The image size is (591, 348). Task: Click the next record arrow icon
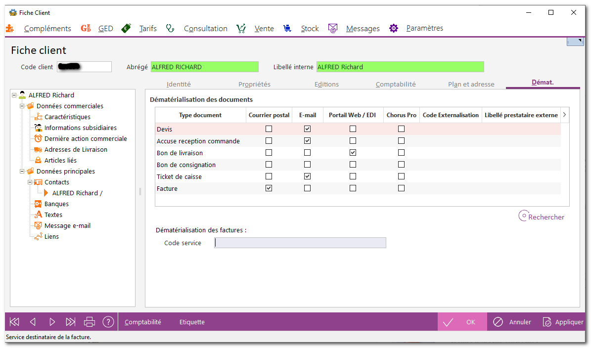pyautogui.click(x=52, y=322)
